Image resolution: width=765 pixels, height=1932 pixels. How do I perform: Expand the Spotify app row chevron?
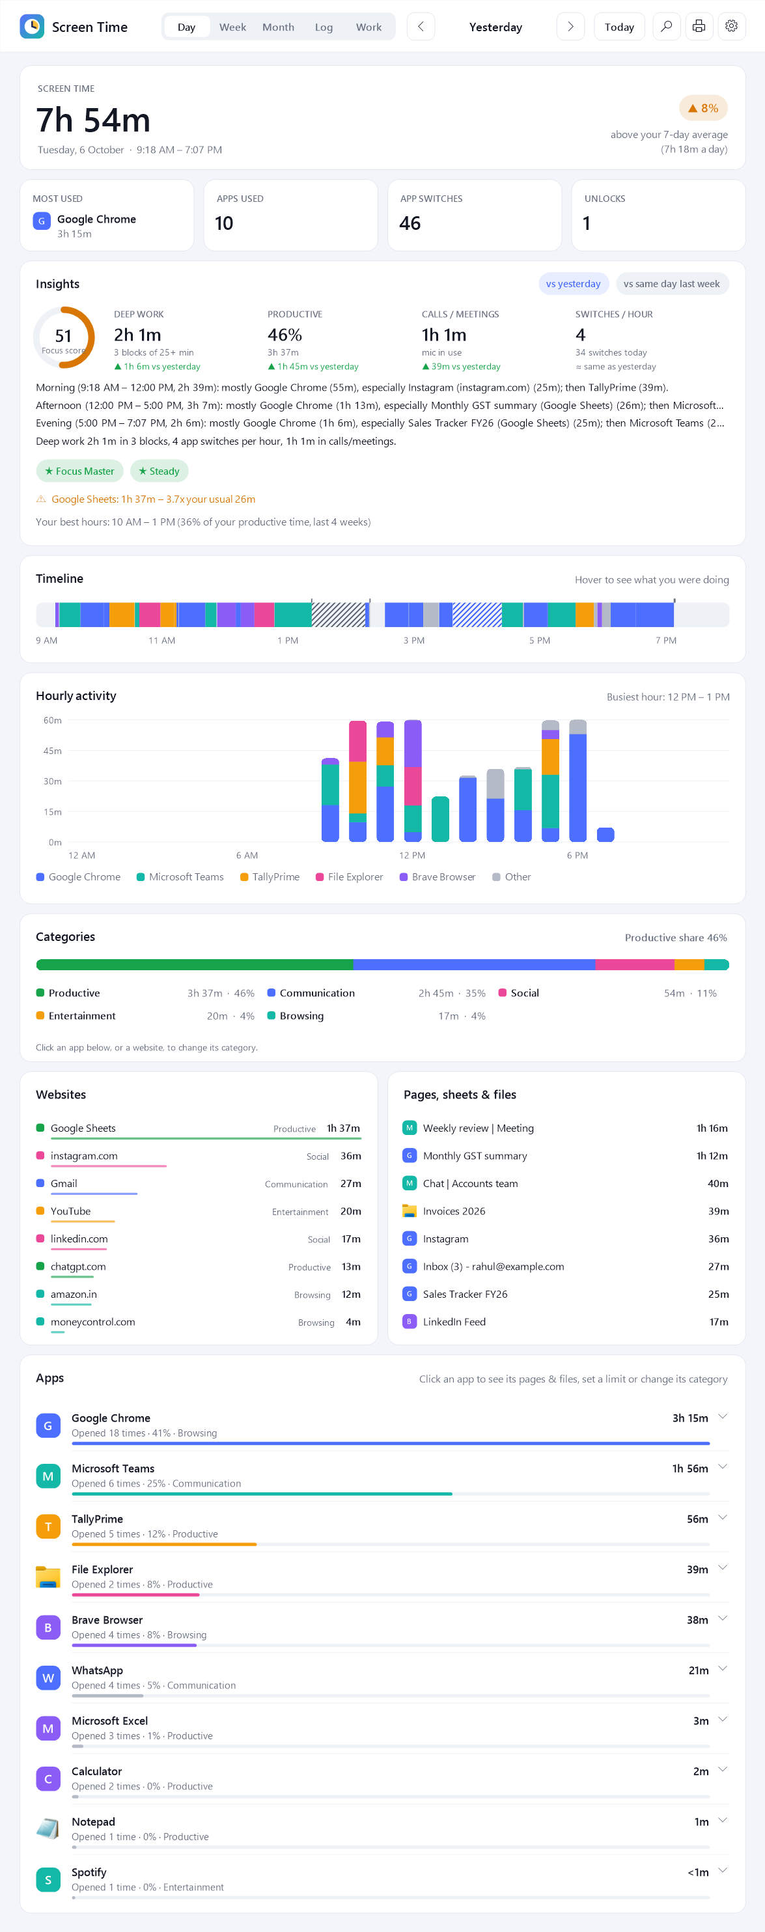click(x=723, y=1869)
